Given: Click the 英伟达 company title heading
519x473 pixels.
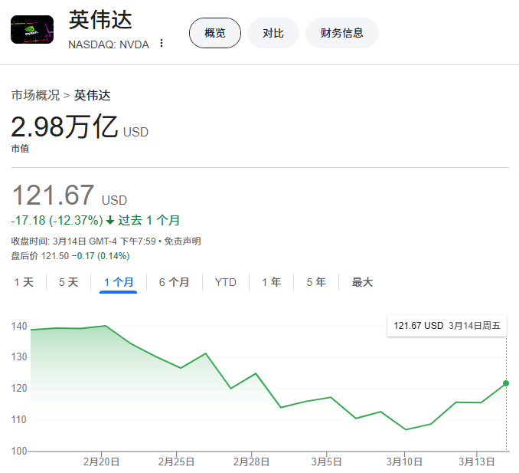Looking at the screenshot, I should [100, 20].
